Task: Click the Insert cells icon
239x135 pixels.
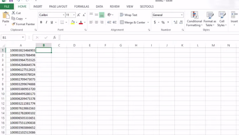Action: coord(234,15)
